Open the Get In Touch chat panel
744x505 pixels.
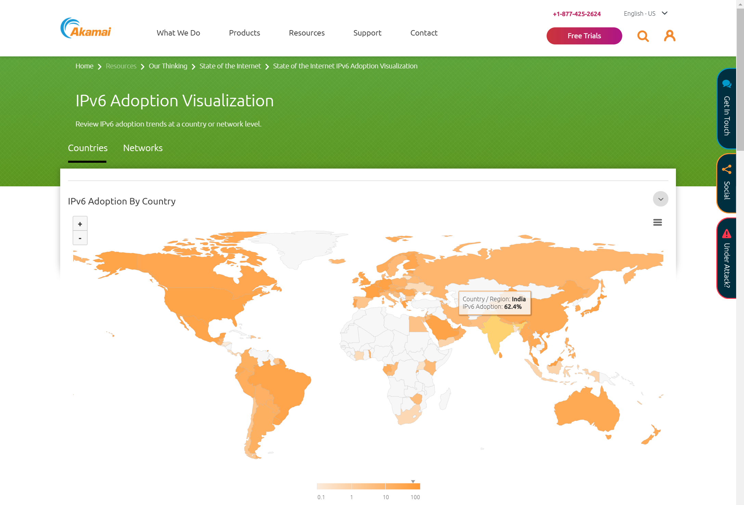point(727,109)
